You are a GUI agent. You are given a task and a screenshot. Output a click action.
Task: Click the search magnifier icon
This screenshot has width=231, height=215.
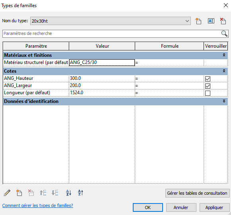tap(224, 33)
